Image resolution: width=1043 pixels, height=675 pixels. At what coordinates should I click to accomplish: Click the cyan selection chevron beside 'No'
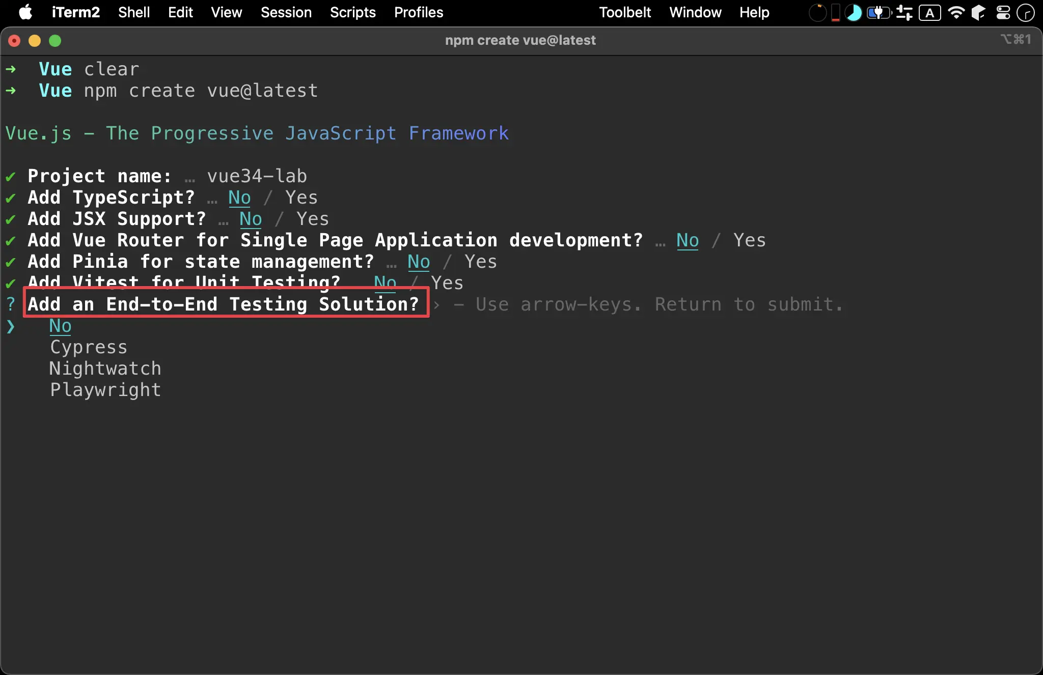coord(11,326)
